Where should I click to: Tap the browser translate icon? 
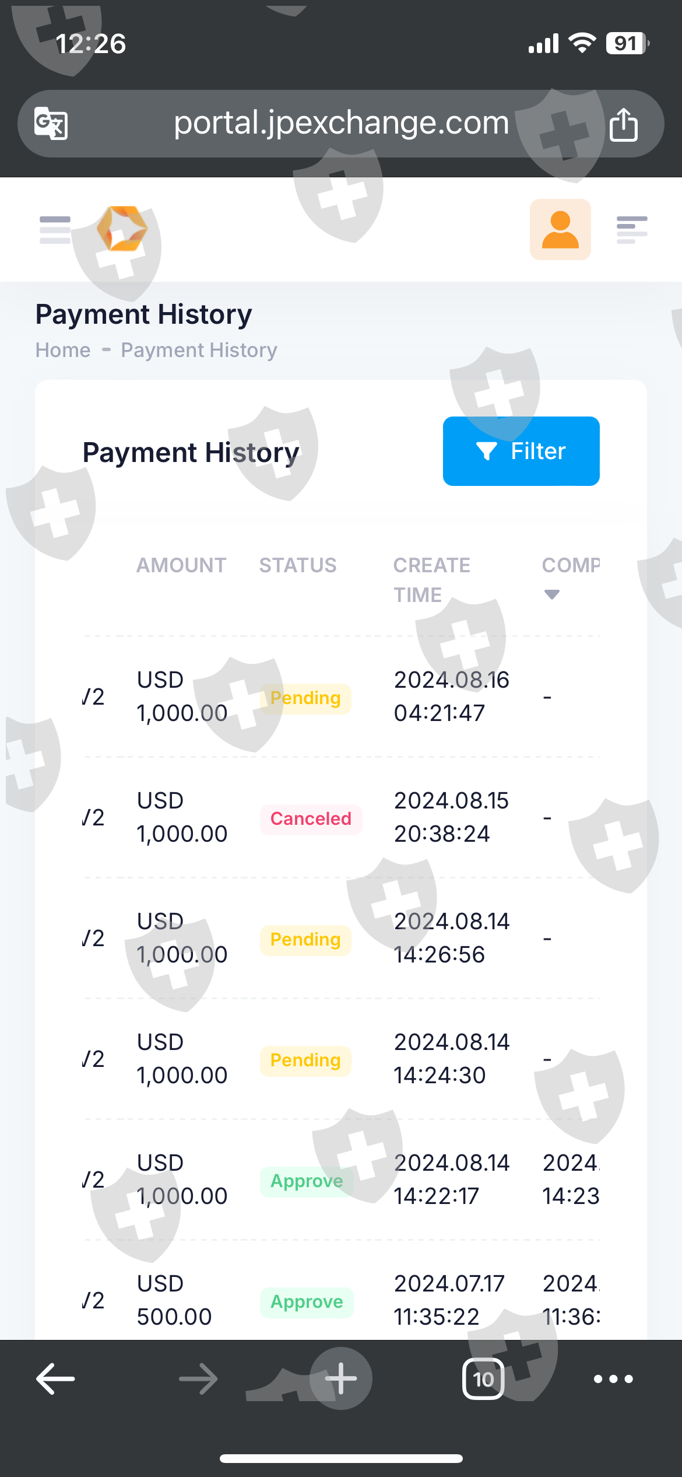point(51,124)
